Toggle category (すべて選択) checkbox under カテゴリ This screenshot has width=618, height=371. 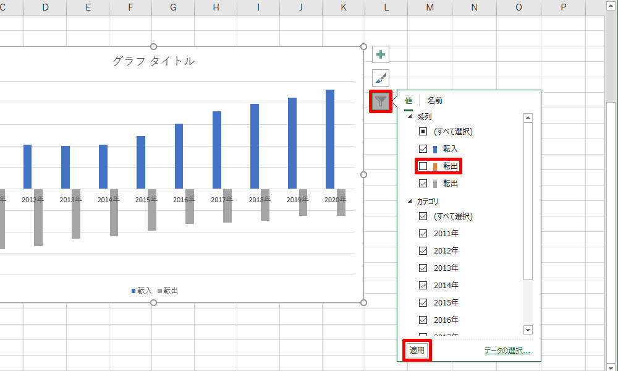[x=423, y=216]
